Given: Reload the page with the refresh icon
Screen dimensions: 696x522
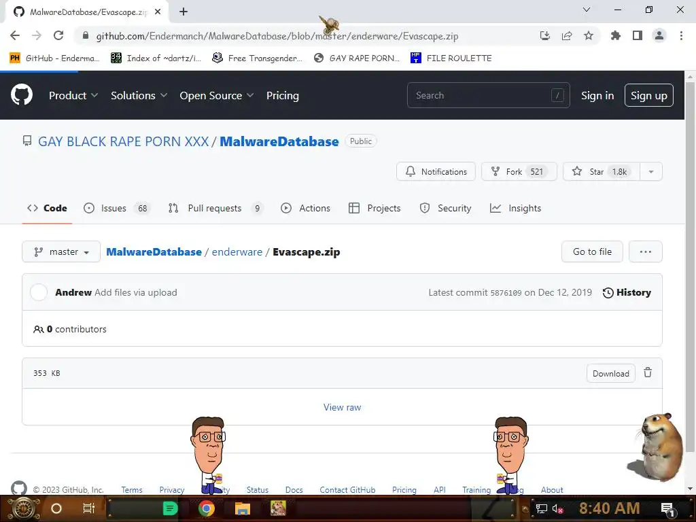Looking at the screenshot, I should tap(58, 35).
